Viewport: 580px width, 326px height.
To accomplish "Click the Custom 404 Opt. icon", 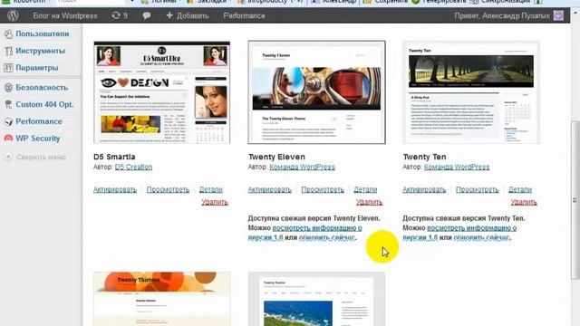I will pyautogui.click(x=8, y=105).
